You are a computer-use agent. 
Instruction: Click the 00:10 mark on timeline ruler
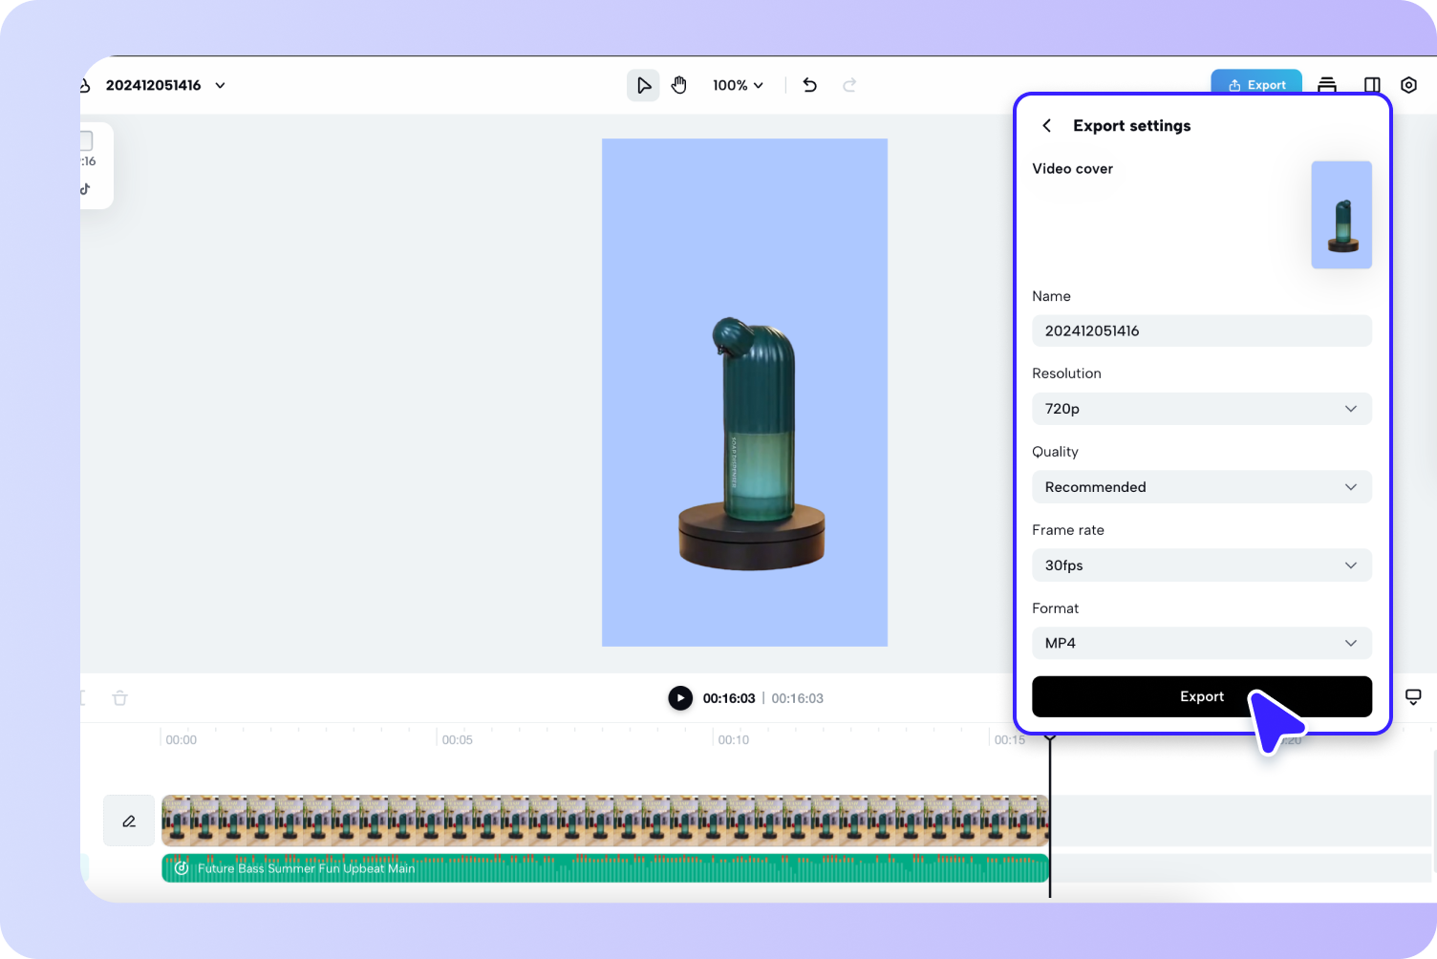(x=733, y=739)
